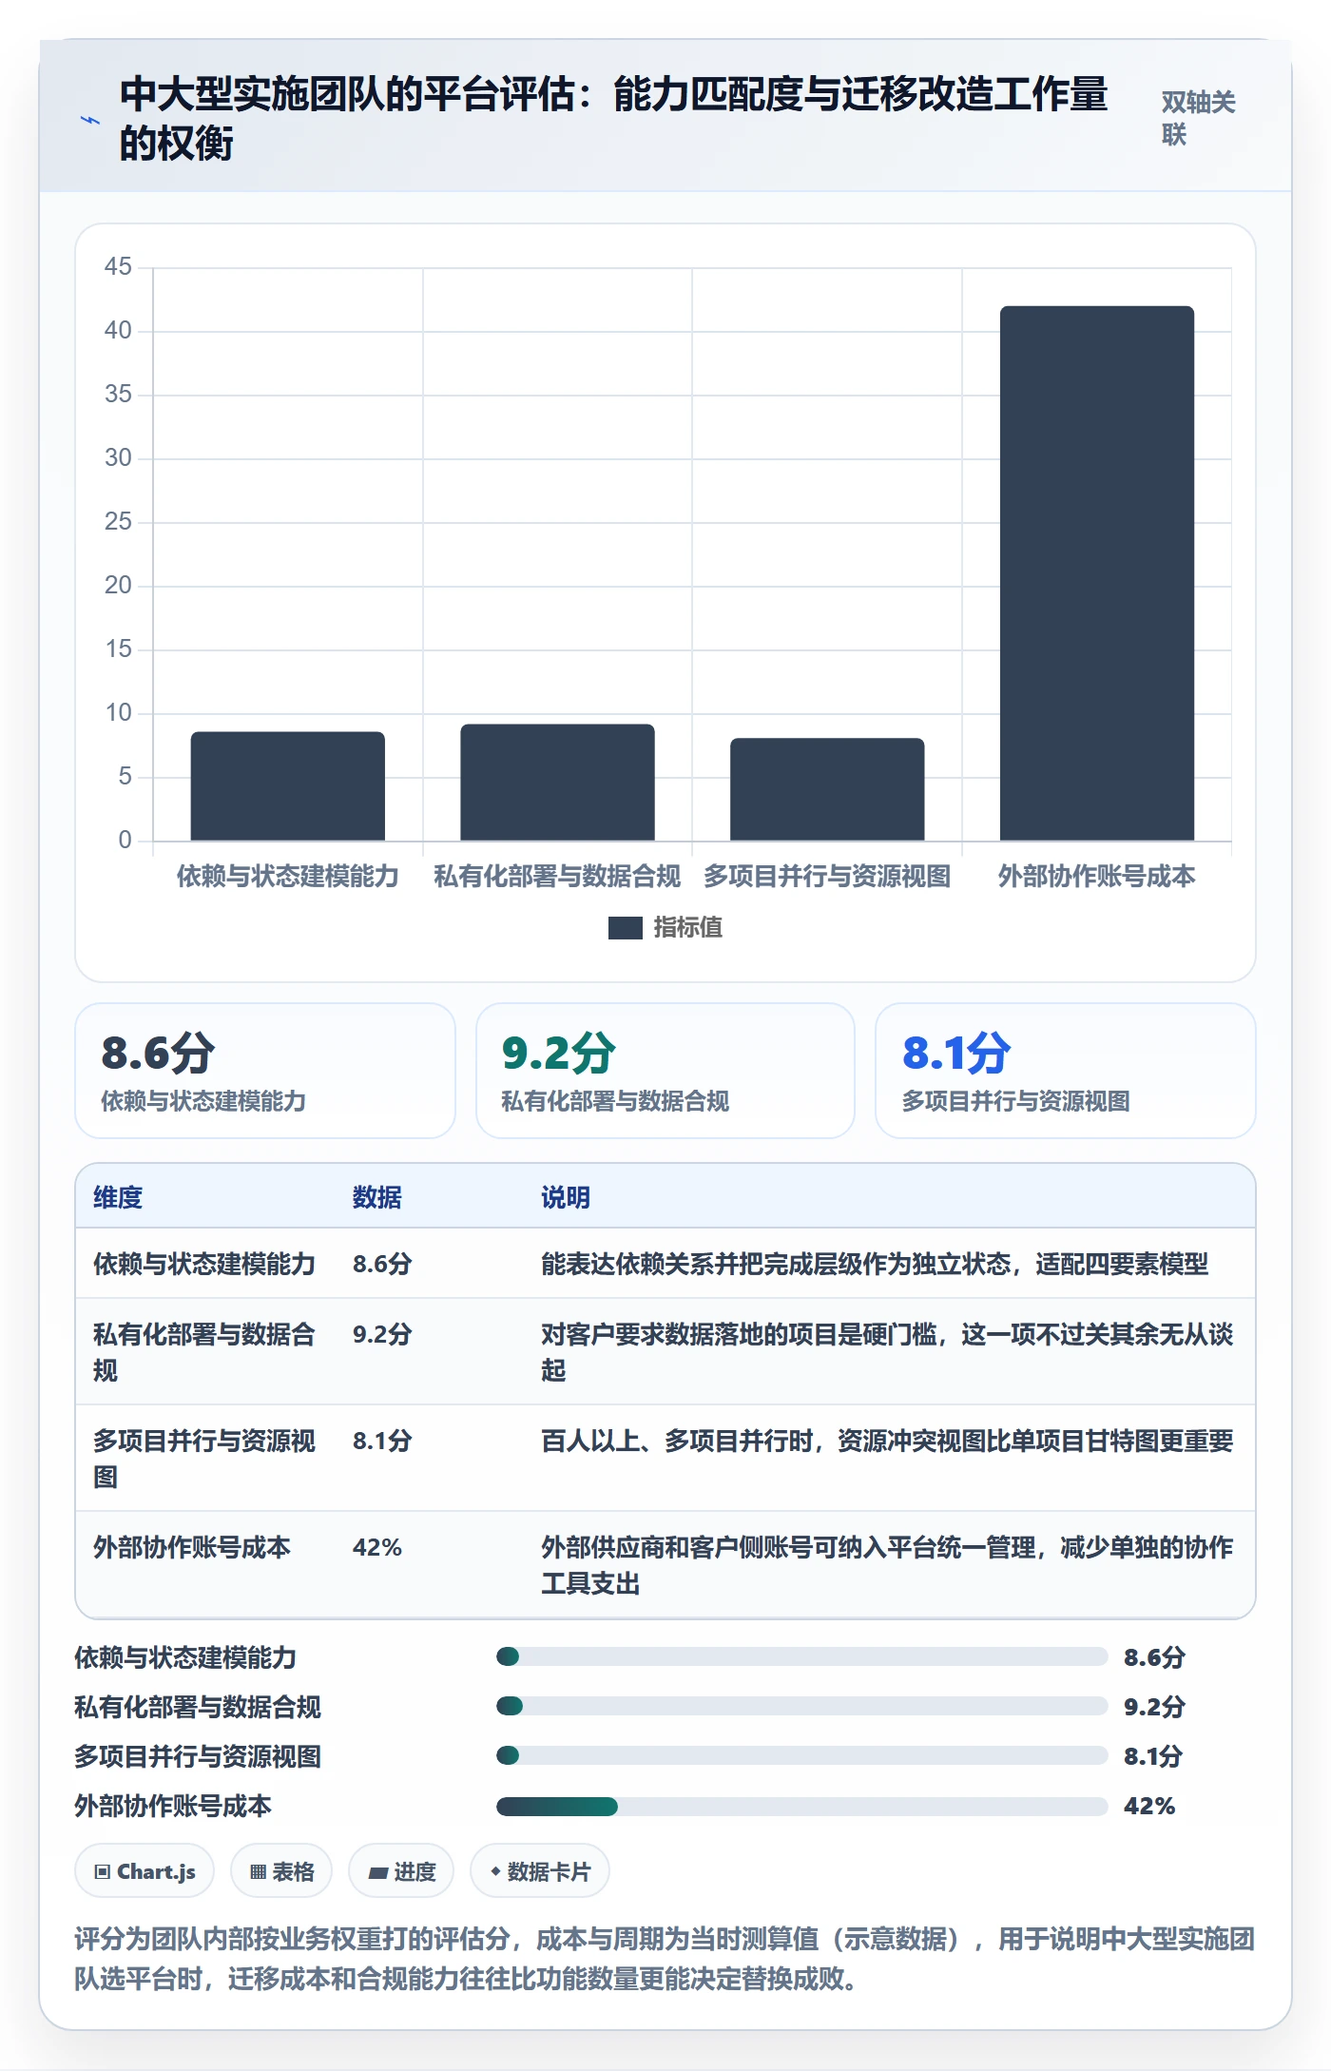Click the 外部协作账号成本 progress bar
The image size is (1331, 2071).
coord(802,1806)
